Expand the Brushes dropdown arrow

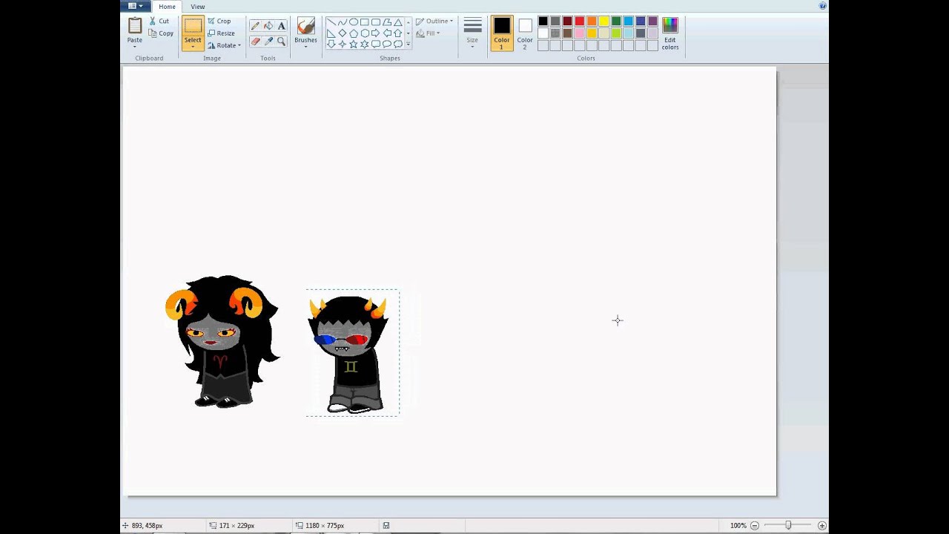(305, 47)
